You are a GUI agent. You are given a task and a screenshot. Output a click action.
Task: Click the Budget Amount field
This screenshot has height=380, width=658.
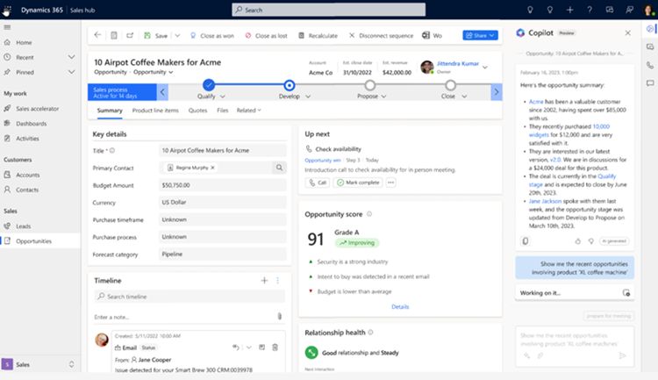223,185
